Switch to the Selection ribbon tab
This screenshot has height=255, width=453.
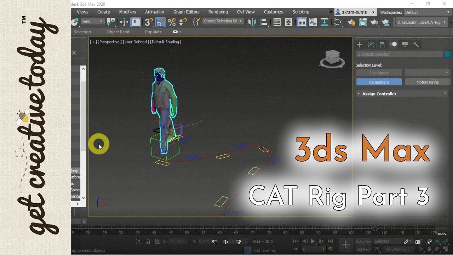pos(82,32)
